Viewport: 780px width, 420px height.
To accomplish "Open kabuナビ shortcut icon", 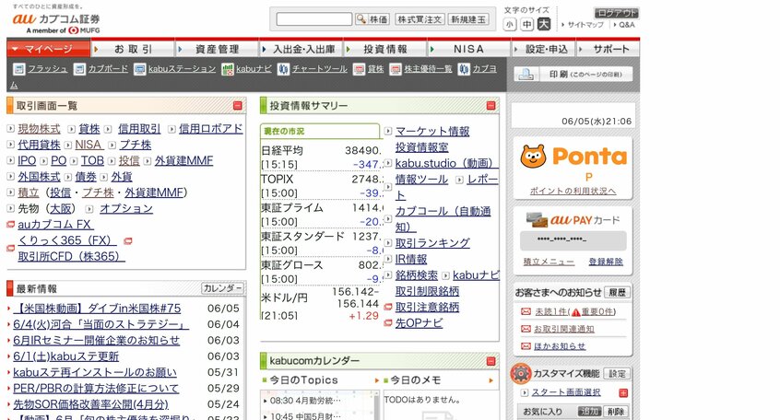I will pos(228,69).
